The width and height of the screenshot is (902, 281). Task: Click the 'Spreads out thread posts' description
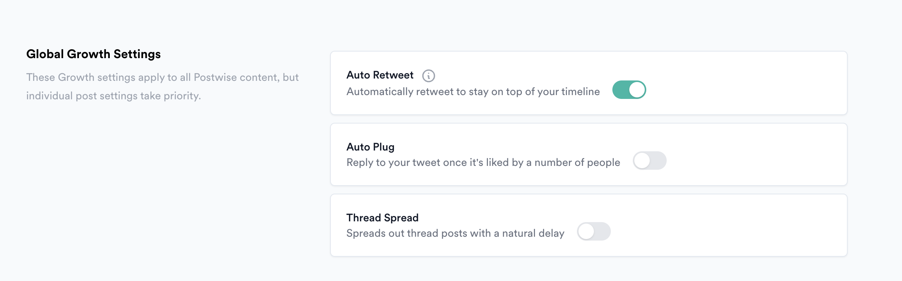click(x=455, y=233)
